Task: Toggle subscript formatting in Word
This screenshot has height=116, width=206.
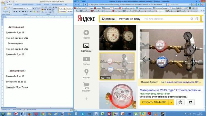Action: (26, 12)
